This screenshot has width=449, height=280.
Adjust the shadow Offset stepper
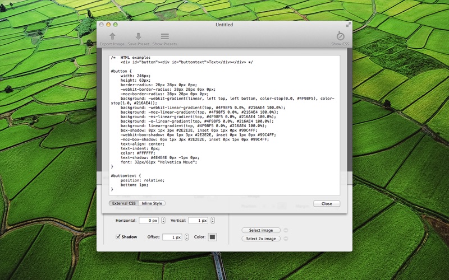click(187, 237)
